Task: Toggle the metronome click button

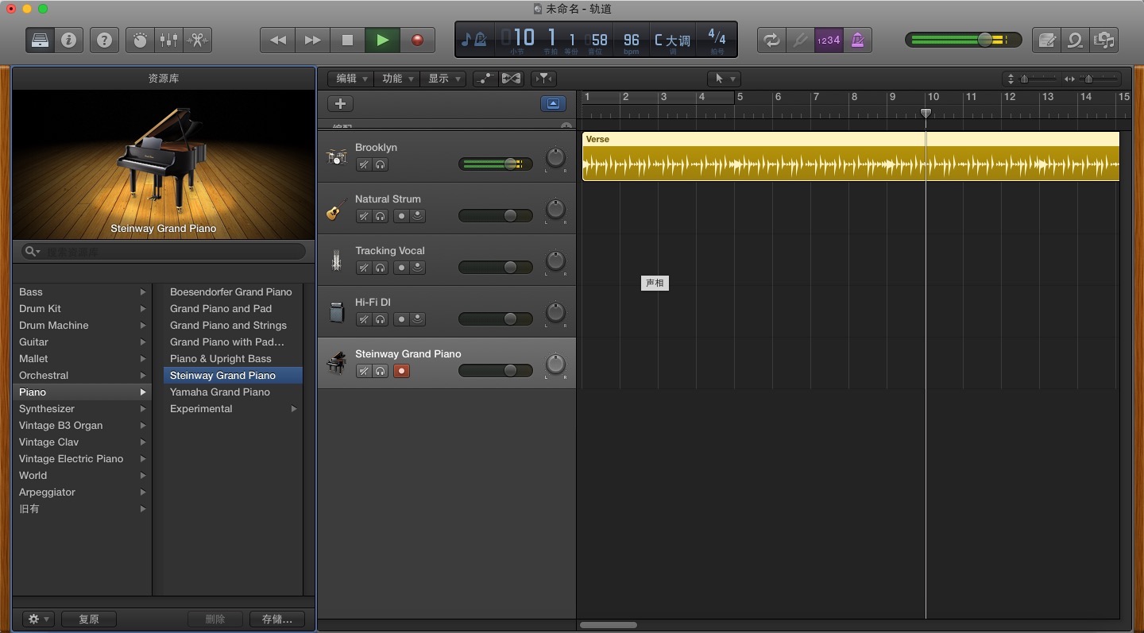Action: 857,41
